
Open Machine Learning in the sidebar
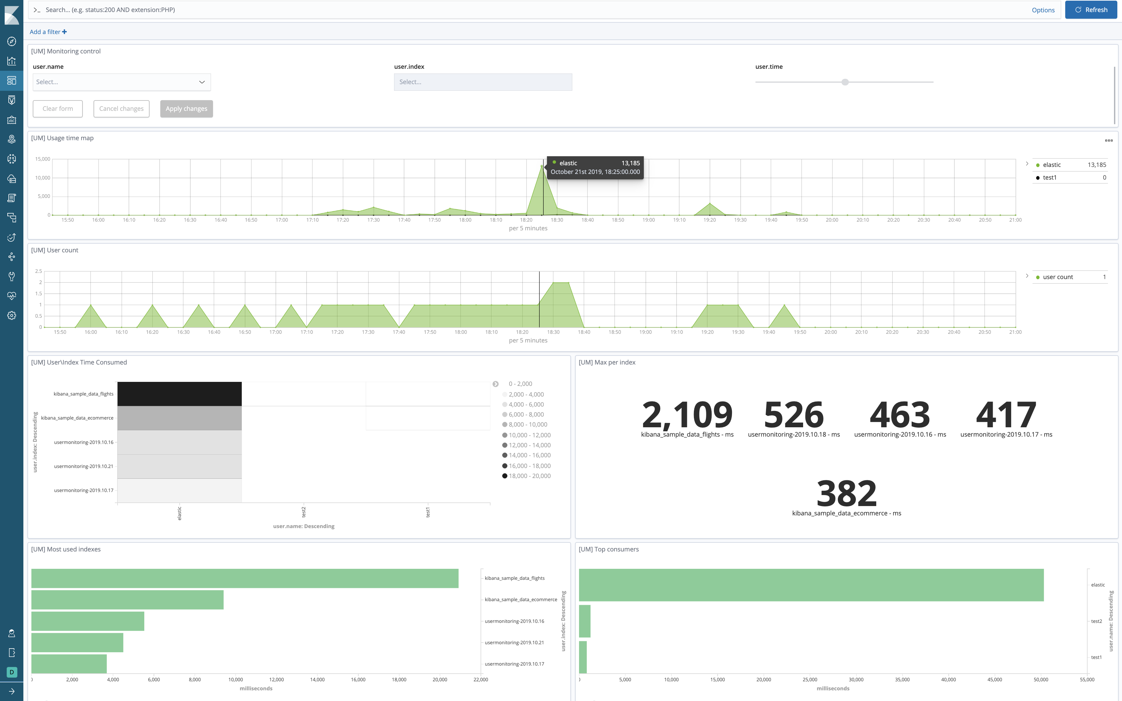[x=12, y=159]
